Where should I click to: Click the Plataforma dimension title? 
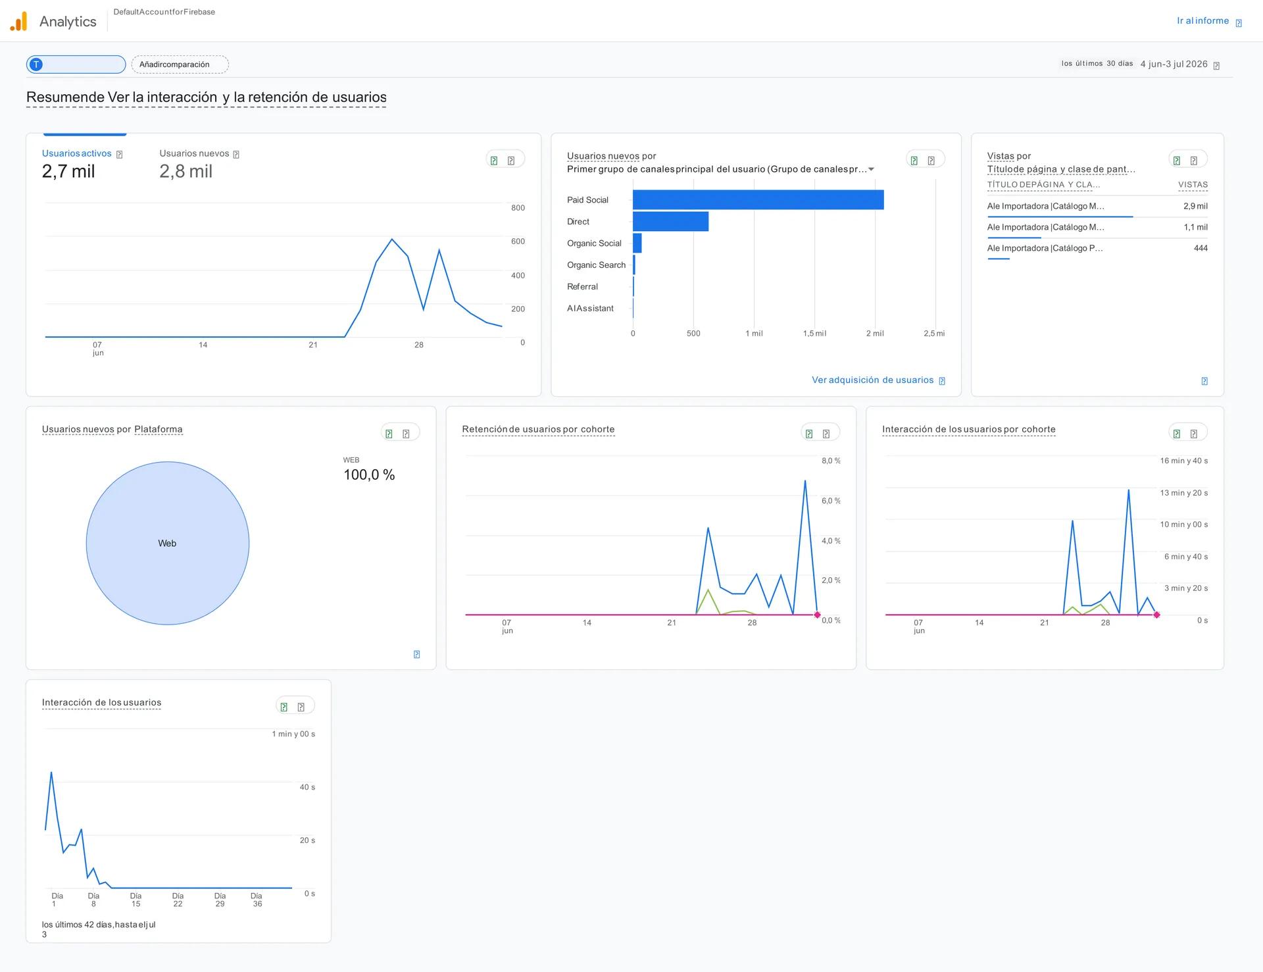pos(159,429)
